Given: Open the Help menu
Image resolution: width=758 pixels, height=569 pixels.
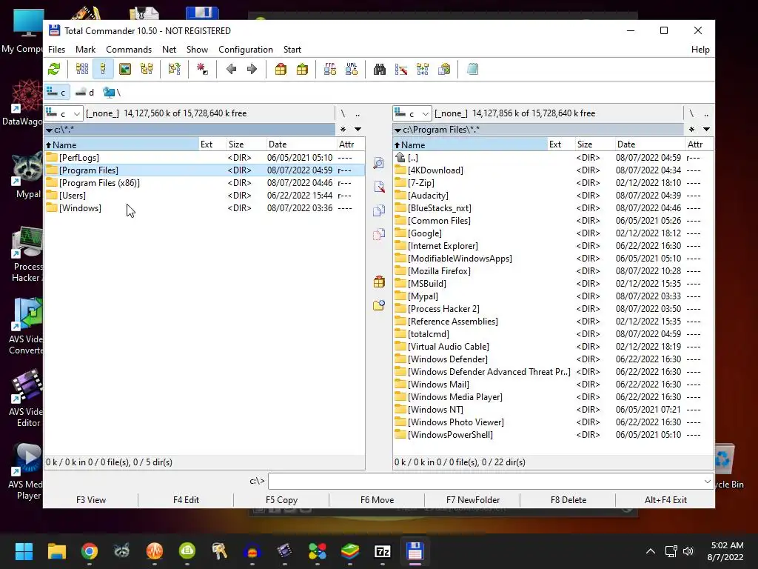Looking at the screenshot, I should (700, 50).
